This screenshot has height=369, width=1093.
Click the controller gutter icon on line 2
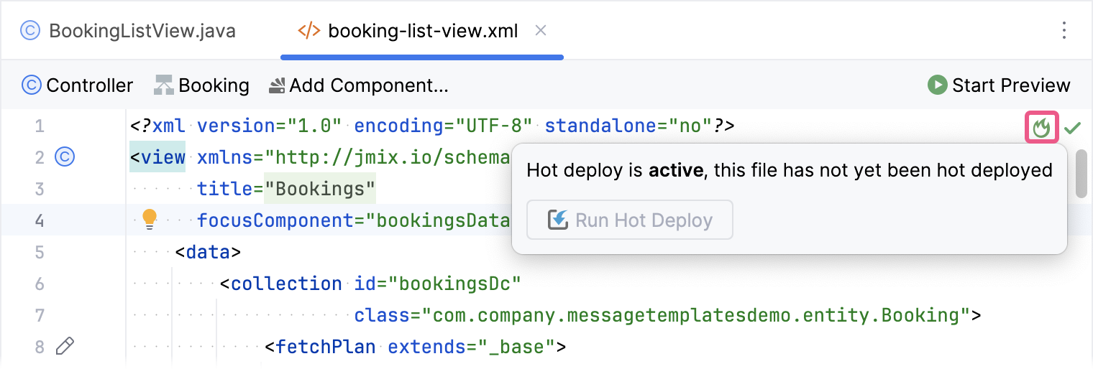click(x=65, y=157)
